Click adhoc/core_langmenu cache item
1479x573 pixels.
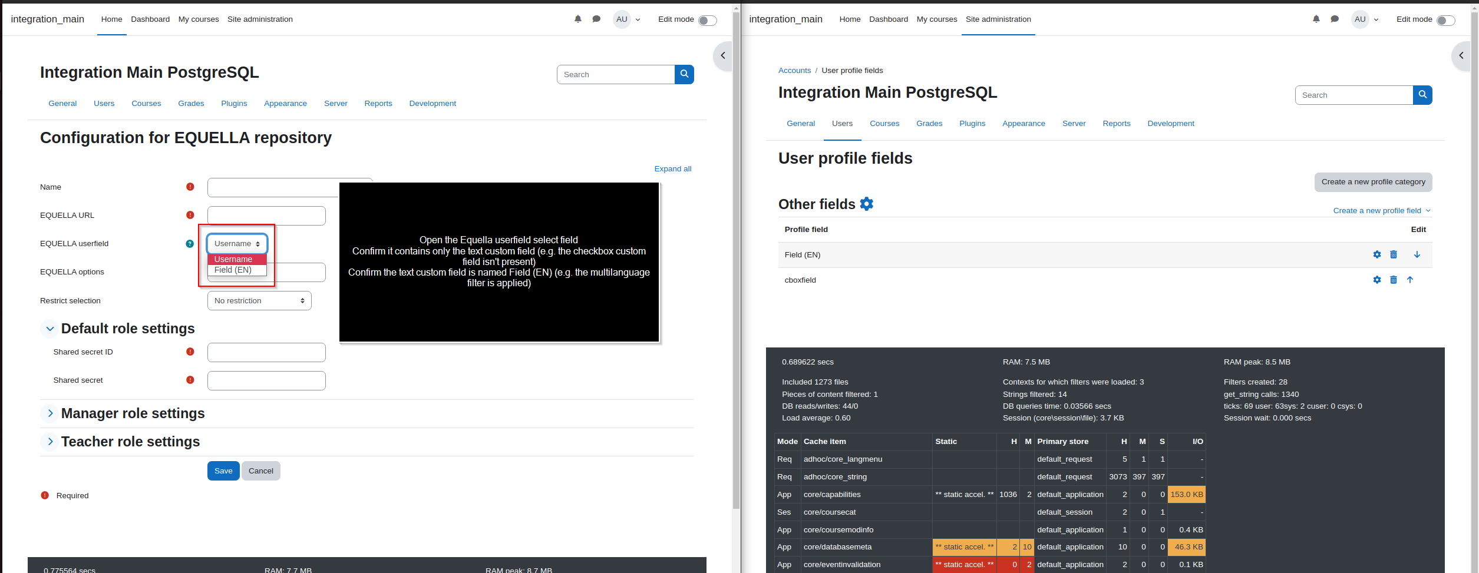coord(843,459)
